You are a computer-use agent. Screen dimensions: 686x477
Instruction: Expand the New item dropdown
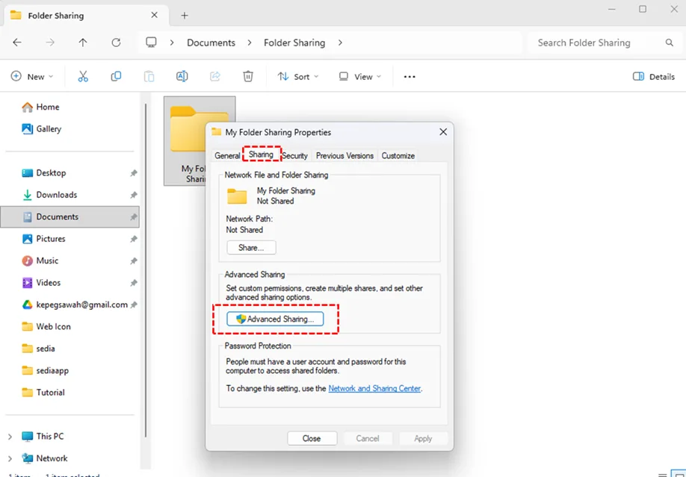coord(32,76)
